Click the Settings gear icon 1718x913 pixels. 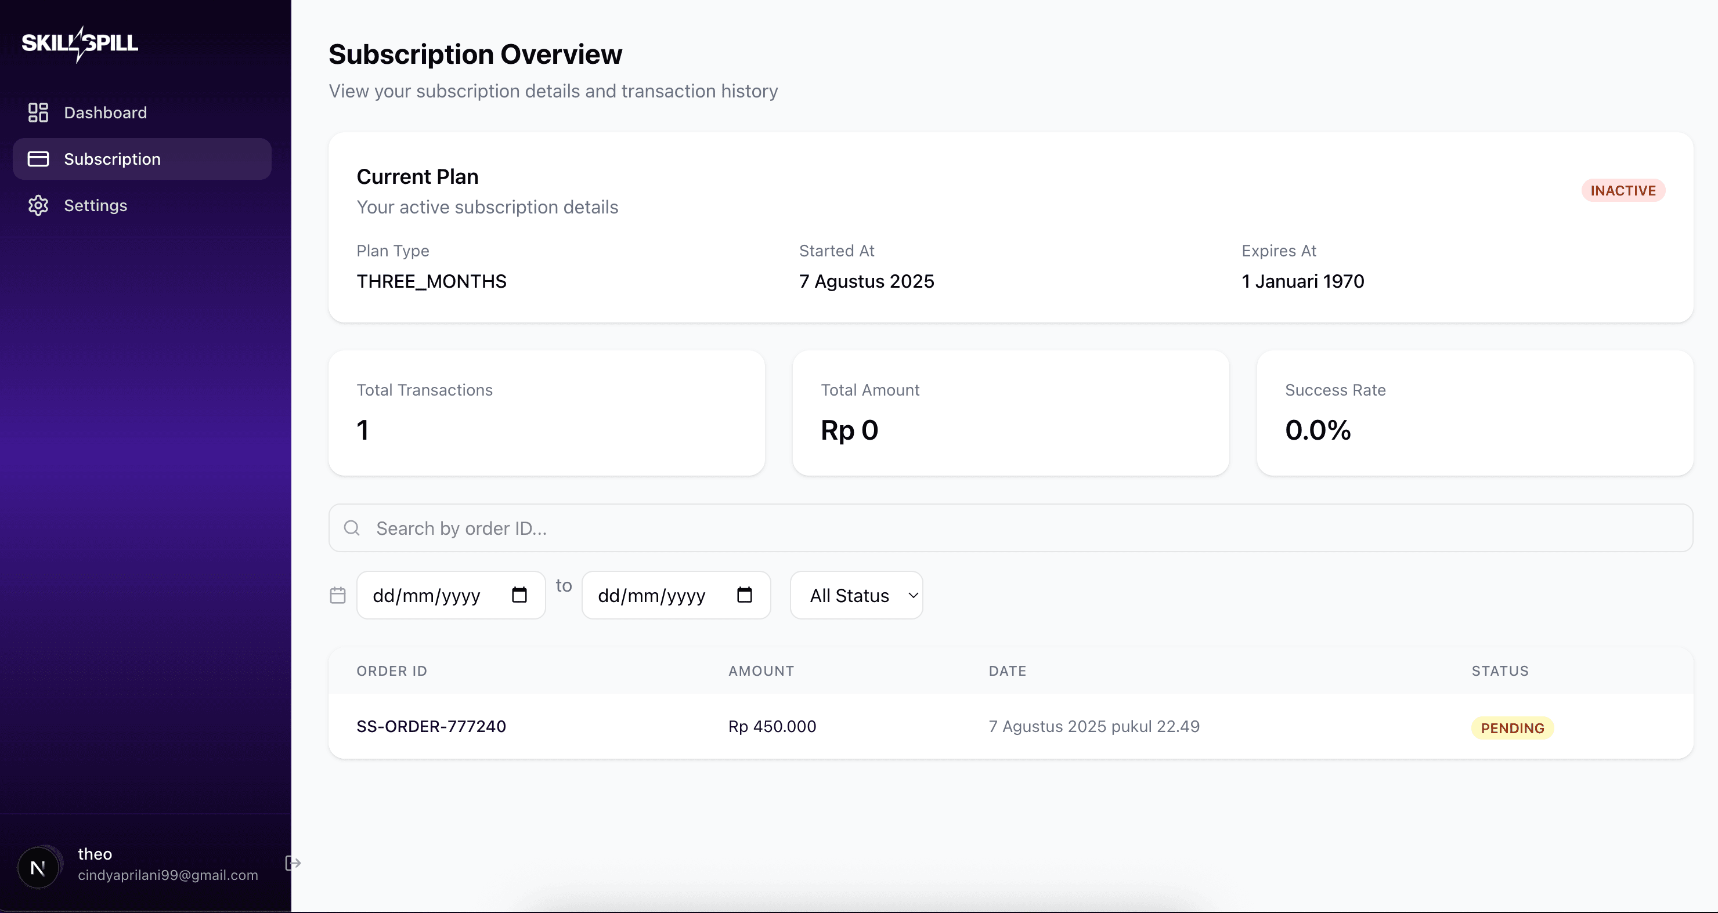(38, 205)
